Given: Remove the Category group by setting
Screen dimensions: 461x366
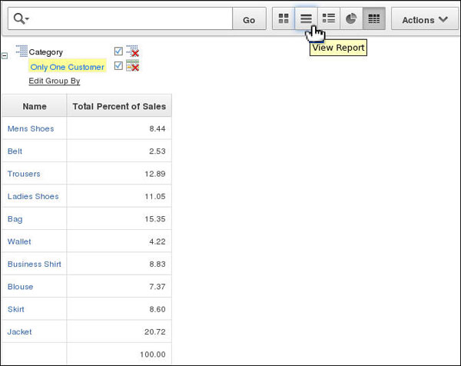Looking at the screenshot, I should point(132,52).
